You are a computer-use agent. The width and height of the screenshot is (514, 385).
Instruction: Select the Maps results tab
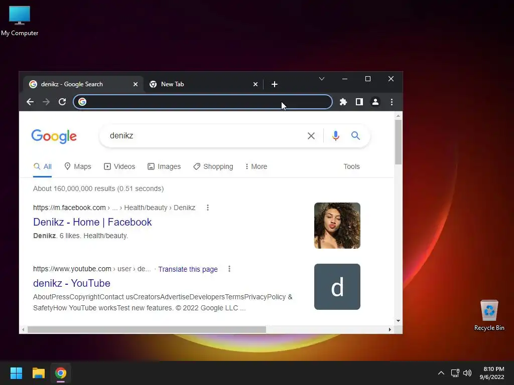pyautogui.click(x=78, y=166)
